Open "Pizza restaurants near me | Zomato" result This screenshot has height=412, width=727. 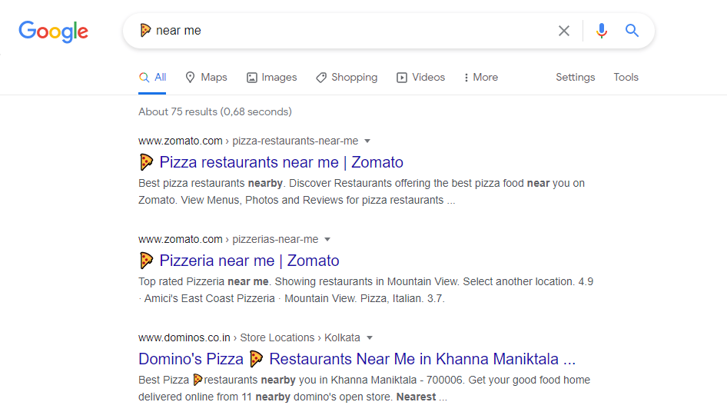point(281,162)
